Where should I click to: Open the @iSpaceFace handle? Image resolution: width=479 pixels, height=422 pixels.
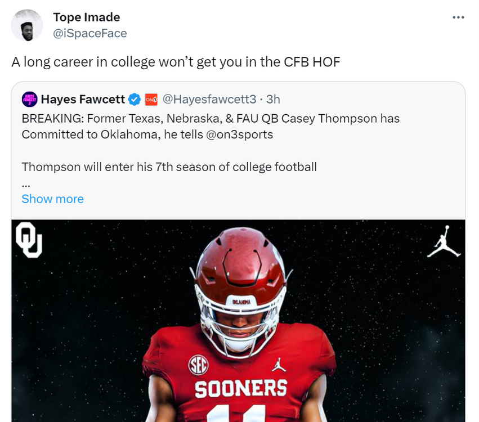click(89, 33)
